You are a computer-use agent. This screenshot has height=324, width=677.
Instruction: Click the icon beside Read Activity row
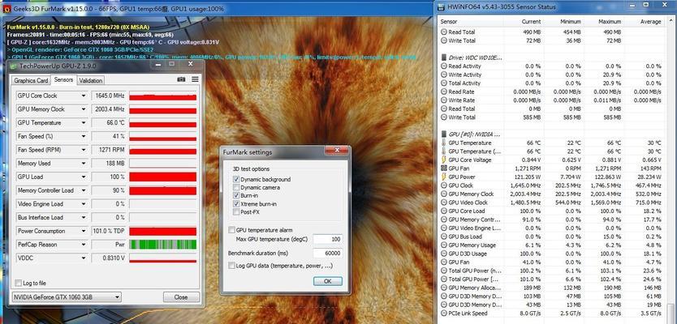444,66
